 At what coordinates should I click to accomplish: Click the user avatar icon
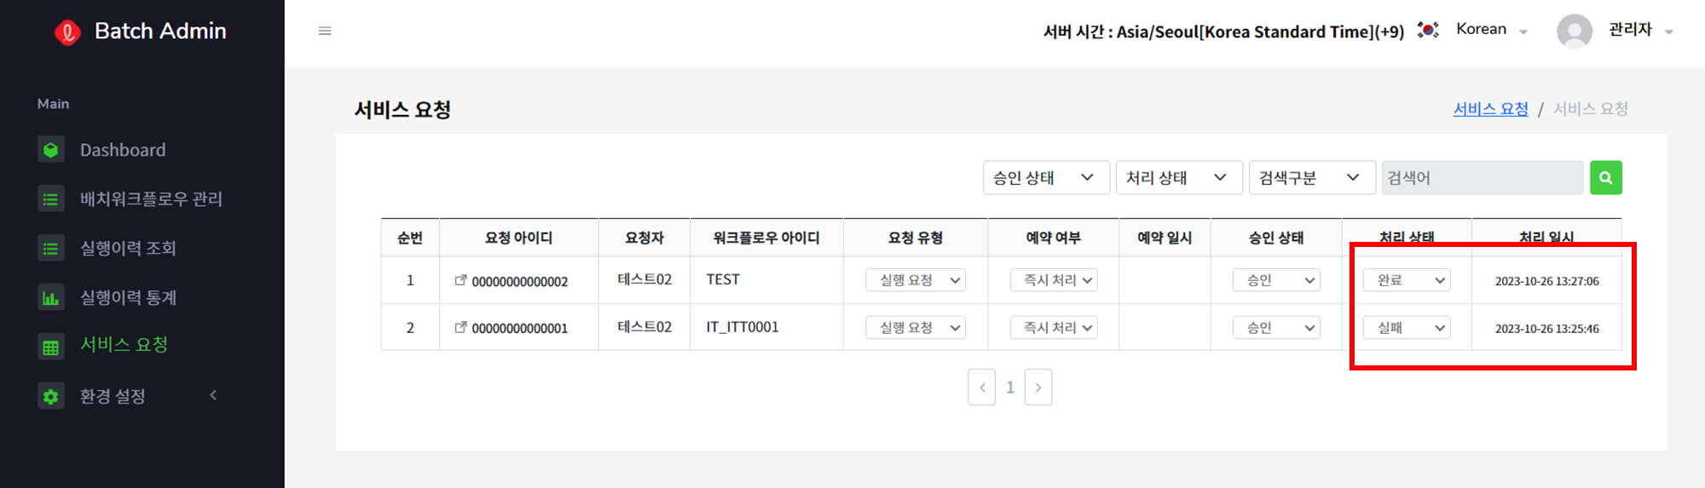tap(1574, 32)
